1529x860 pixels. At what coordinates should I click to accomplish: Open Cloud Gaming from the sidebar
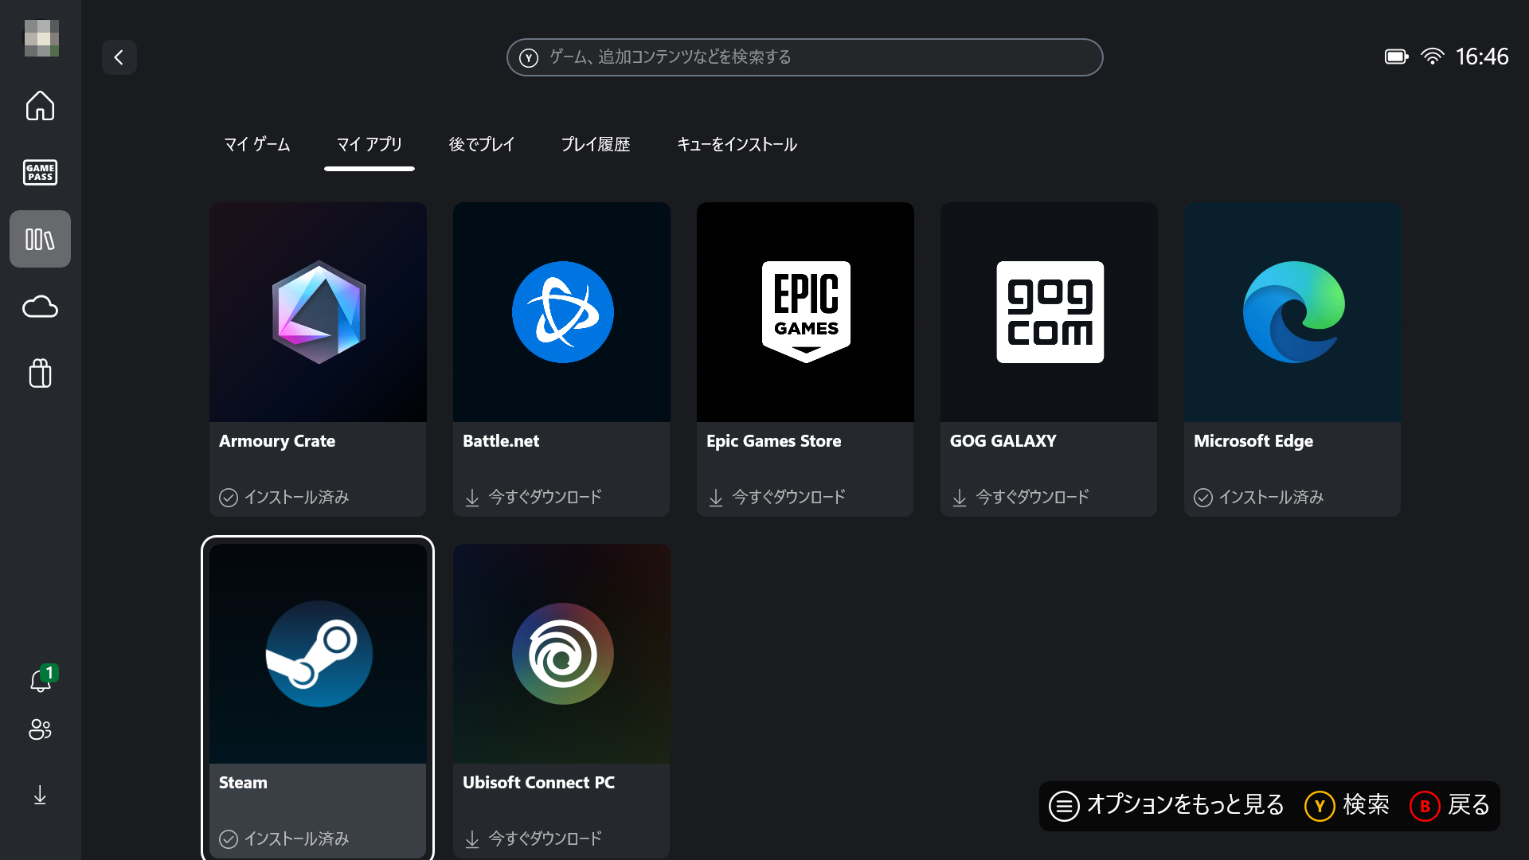(40, 307)
